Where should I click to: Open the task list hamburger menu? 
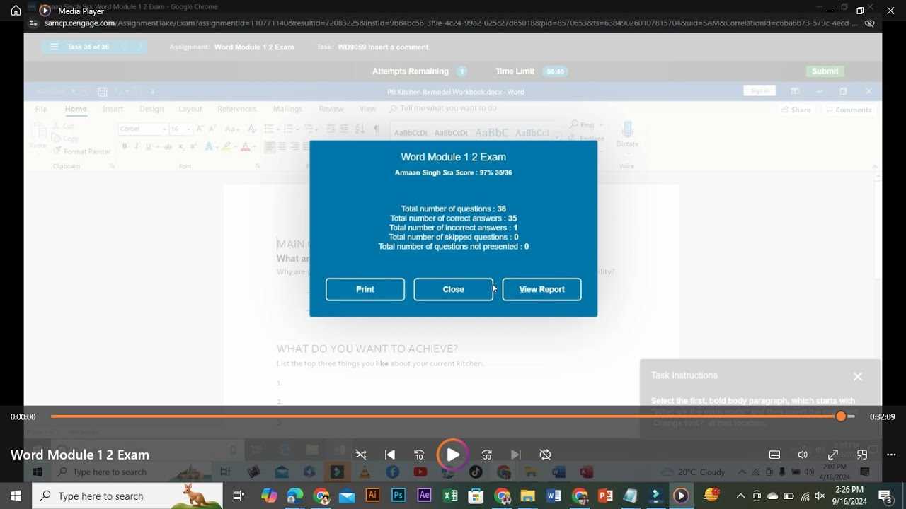tap(54, 47)
